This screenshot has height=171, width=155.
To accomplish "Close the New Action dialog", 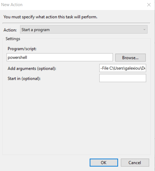I will (x=149, y=5).
